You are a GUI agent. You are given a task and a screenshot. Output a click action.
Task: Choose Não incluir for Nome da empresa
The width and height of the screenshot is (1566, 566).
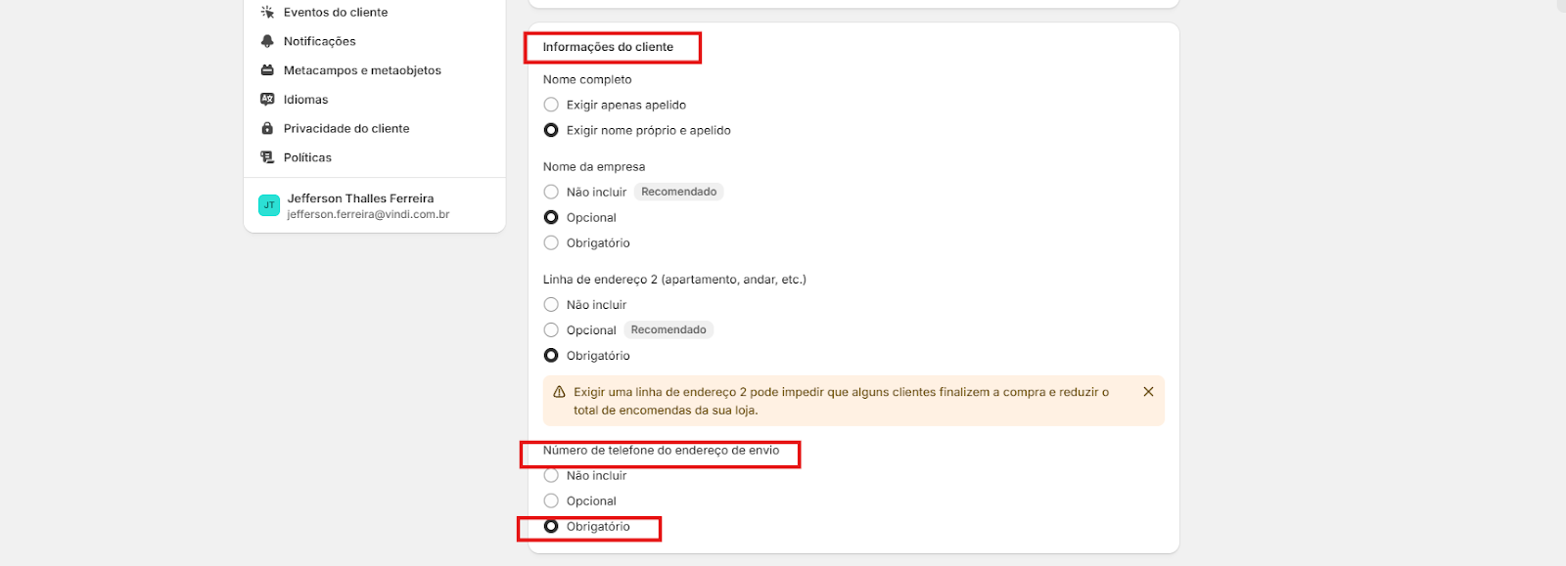(551, 192)
